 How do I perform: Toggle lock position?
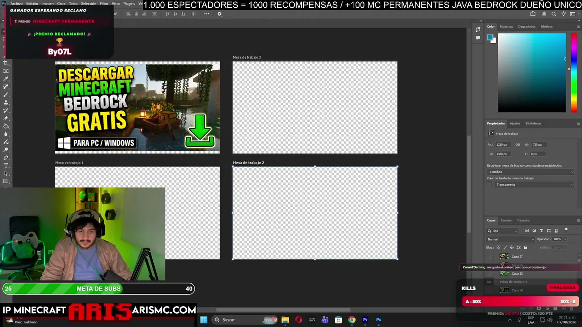click(x=512, y=248)
